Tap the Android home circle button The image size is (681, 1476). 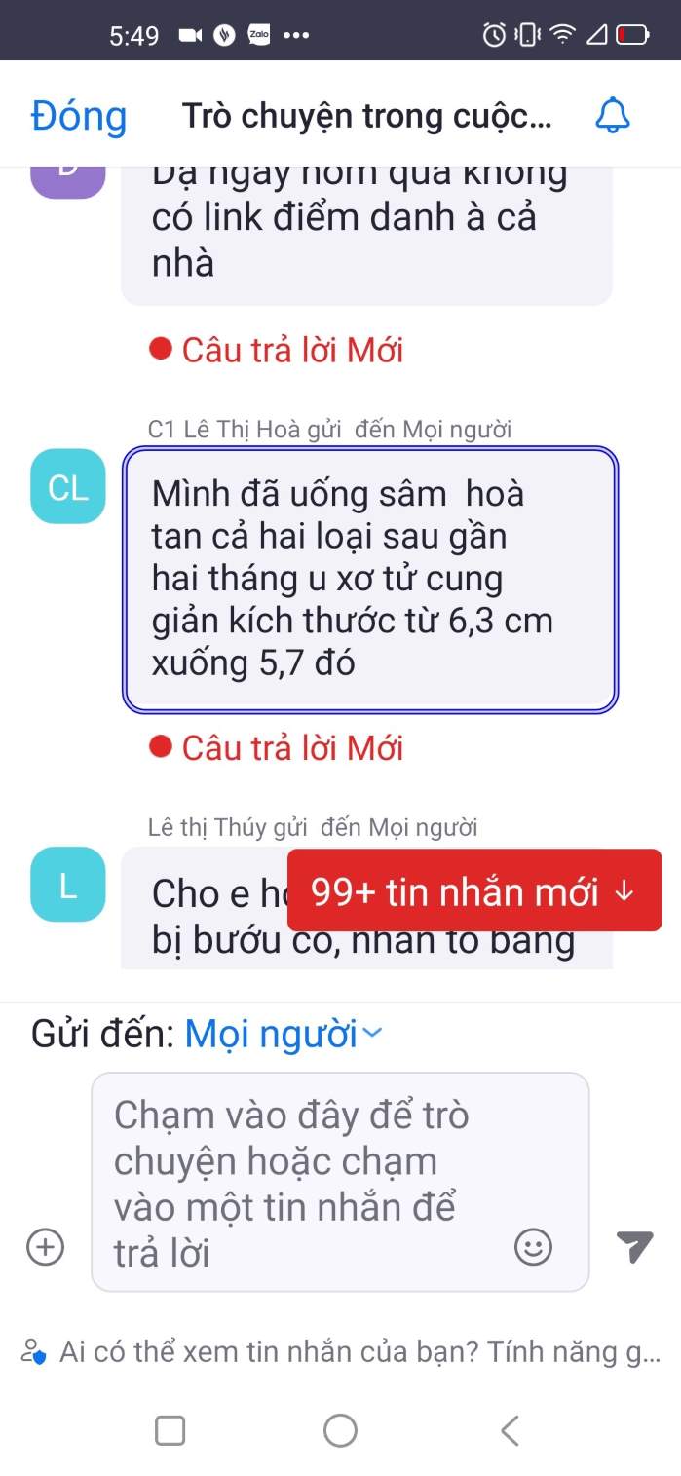pos(340,1430)
